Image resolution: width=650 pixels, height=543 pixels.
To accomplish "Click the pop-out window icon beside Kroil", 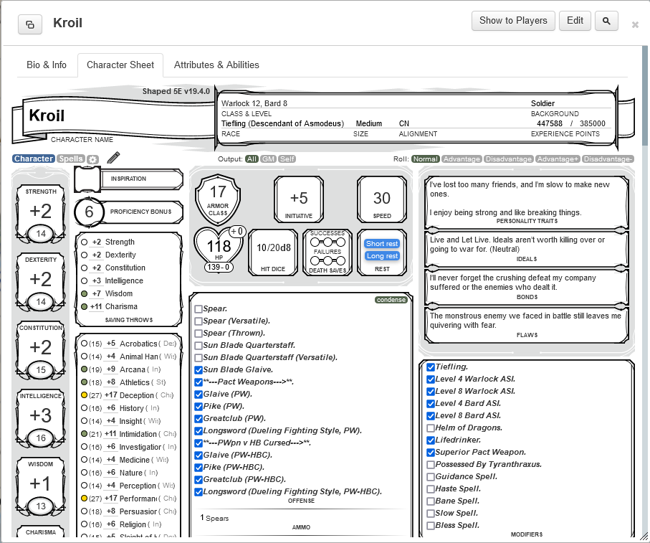I will tap(30, 24).
